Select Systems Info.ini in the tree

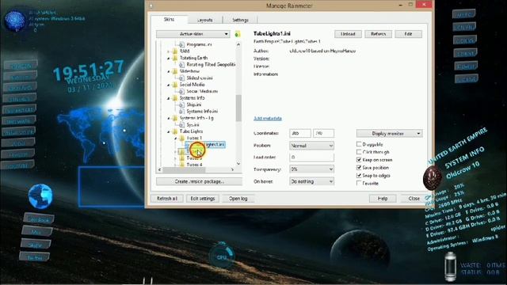click(202, 112)
